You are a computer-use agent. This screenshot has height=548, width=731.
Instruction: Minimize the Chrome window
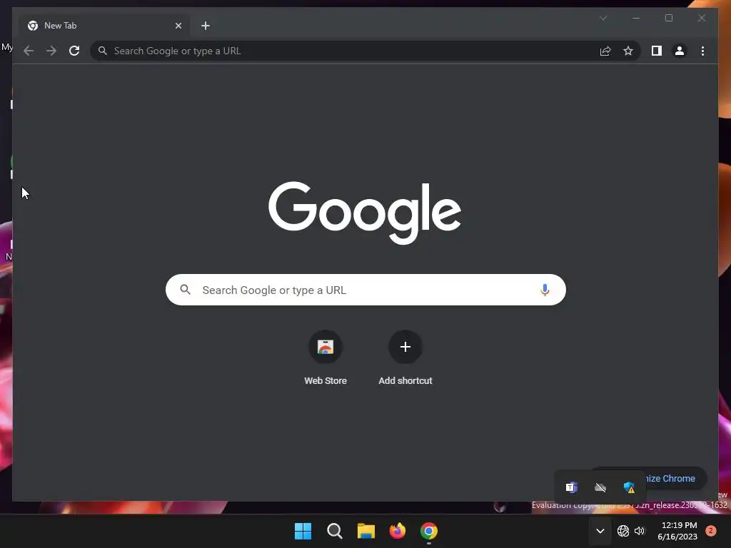(x=636, y=18)
